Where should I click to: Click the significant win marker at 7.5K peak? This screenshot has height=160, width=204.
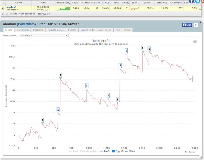[x=60, y=75]
